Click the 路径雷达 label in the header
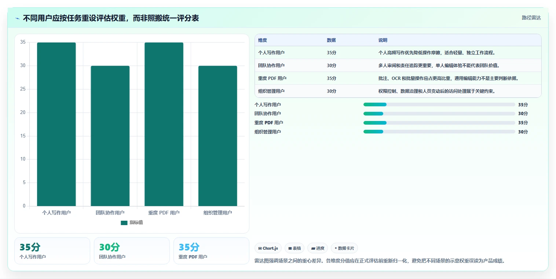556x279 pixels. coord(531,18)
